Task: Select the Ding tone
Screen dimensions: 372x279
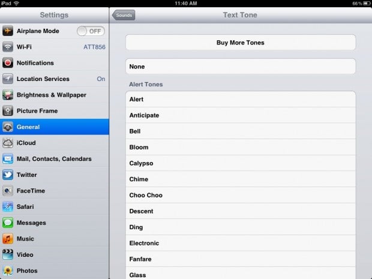Action: [x=241, y=227]
